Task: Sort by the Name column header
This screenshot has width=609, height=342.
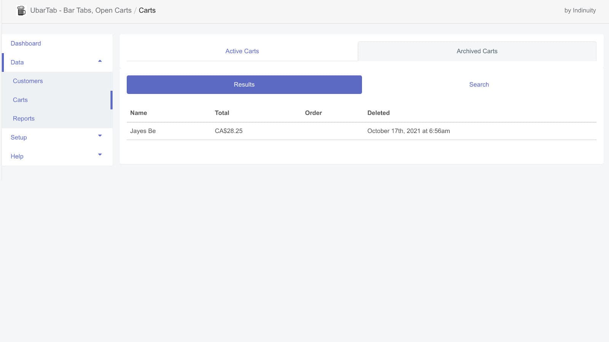Action: click(139, 112)
